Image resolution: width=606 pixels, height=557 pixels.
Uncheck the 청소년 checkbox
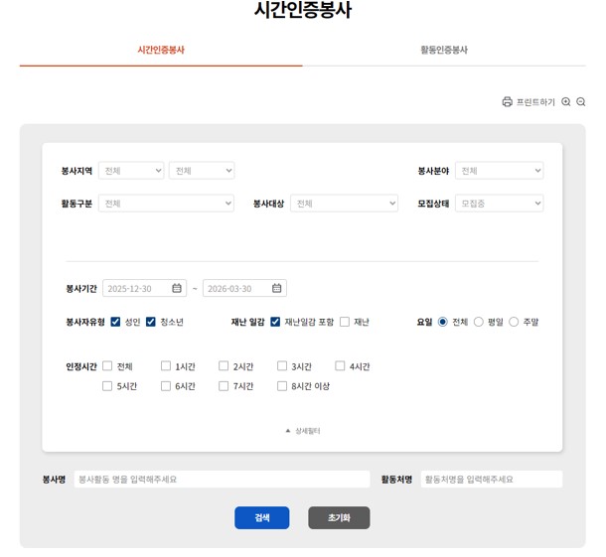[151, 322]
